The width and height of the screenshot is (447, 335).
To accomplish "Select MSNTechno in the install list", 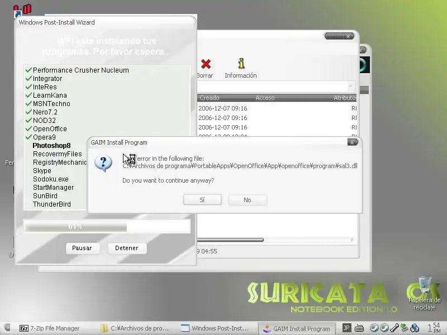I will (51, 104).
